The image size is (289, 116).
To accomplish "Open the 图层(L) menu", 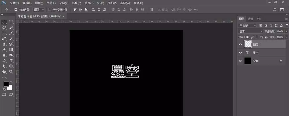I will click(51, 3).
